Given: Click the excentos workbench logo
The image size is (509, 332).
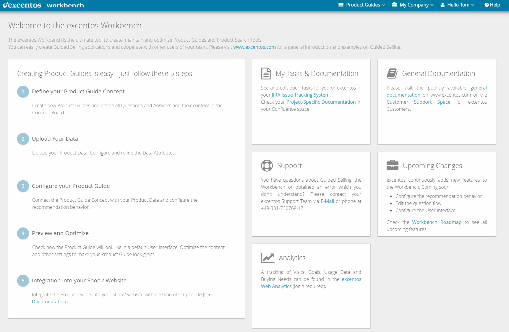Looking at the screenshot, I should 43,5.
